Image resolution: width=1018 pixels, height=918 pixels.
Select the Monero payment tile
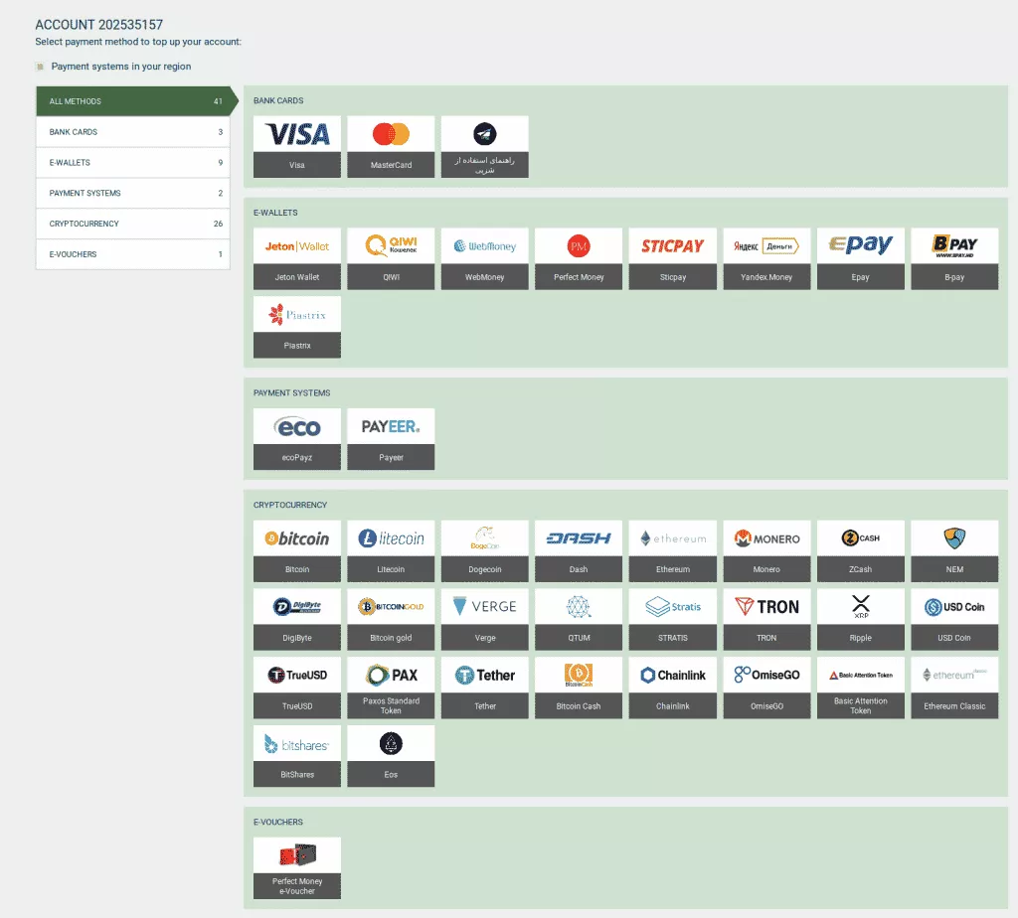coord(766,550)
